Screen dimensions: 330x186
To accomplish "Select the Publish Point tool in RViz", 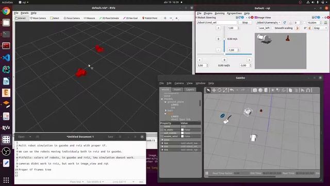I will tap(150, 18).
